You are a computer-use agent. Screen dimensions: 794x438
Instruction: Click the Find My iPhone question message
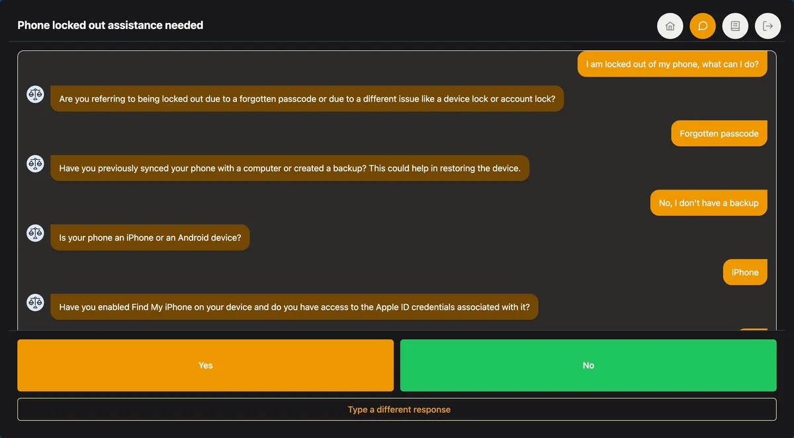pyautogui.click(x=294, y=307)
